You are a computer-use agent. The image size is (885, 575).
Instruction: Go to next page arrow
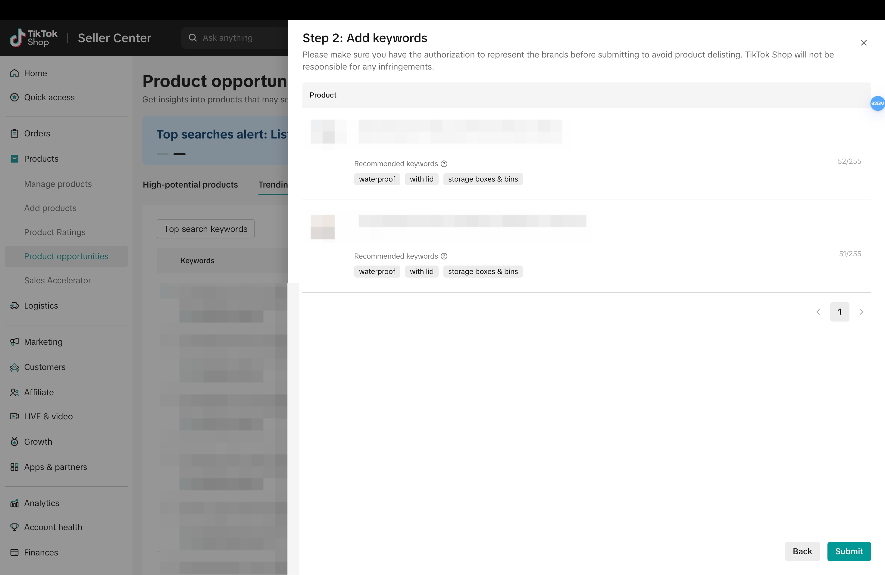pos(861,312)
